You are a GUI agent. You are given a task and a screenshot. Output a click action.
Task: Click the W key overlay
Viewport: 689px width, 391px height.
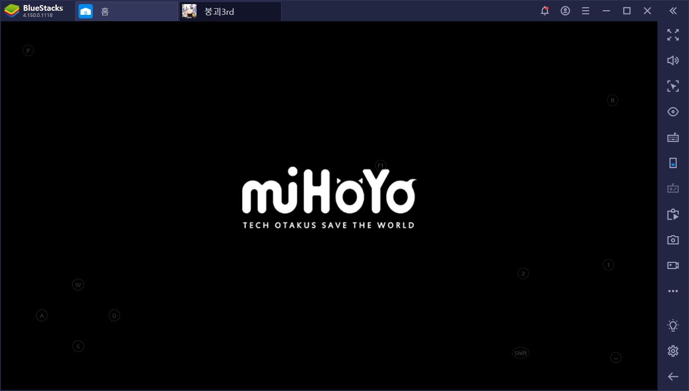click(x=78, y=284)
